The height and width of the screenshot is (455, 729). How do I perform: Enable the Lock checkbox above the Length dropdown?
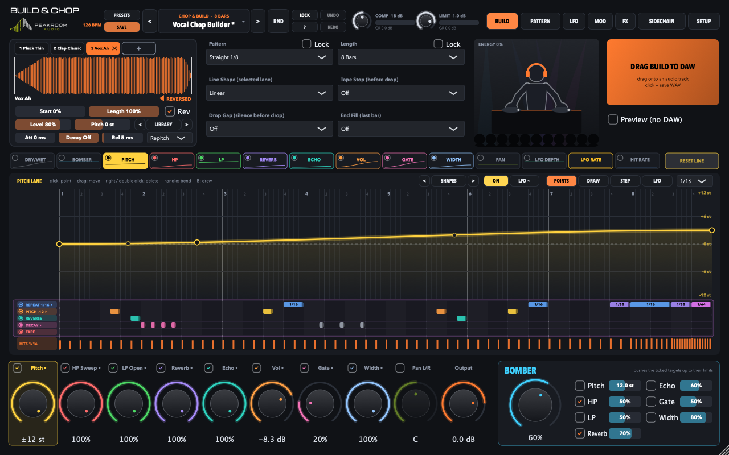(x=438, y=44)
